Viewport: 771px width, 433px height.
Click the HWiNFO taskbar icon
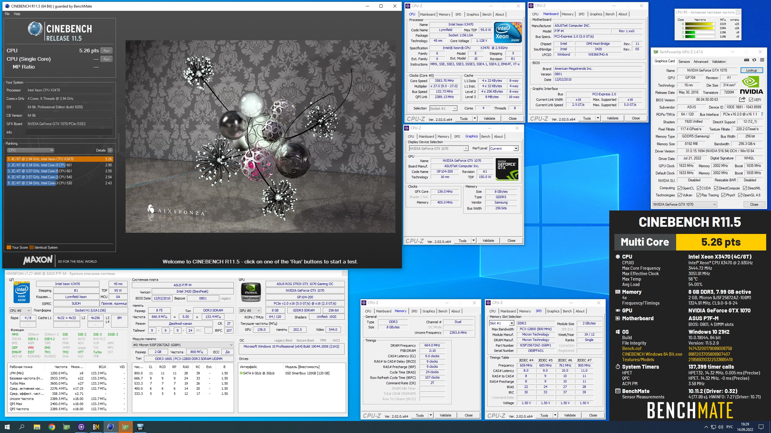(x=140, y=427)
